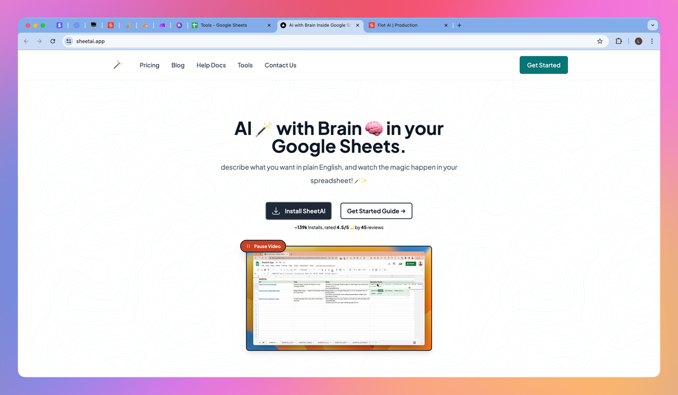Open the purple S pinned tab
Image resolution: width=678 pixels, height=395 pixels.
pos(59,25)
